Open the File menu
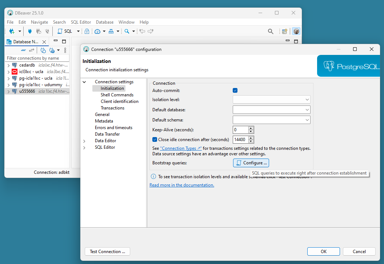The image size is (384, 264). [x=10, y=22]
